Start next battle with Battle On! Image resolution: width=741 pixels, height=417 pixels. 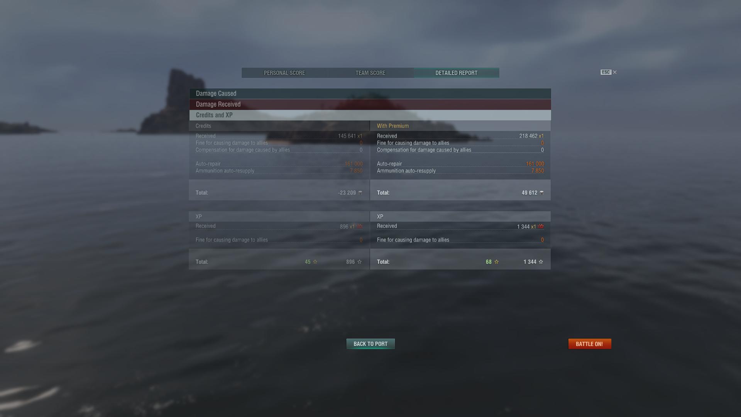click(590, 344)
